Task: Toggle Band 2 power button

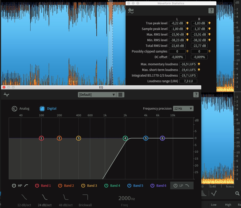Action: click(60, 185)
